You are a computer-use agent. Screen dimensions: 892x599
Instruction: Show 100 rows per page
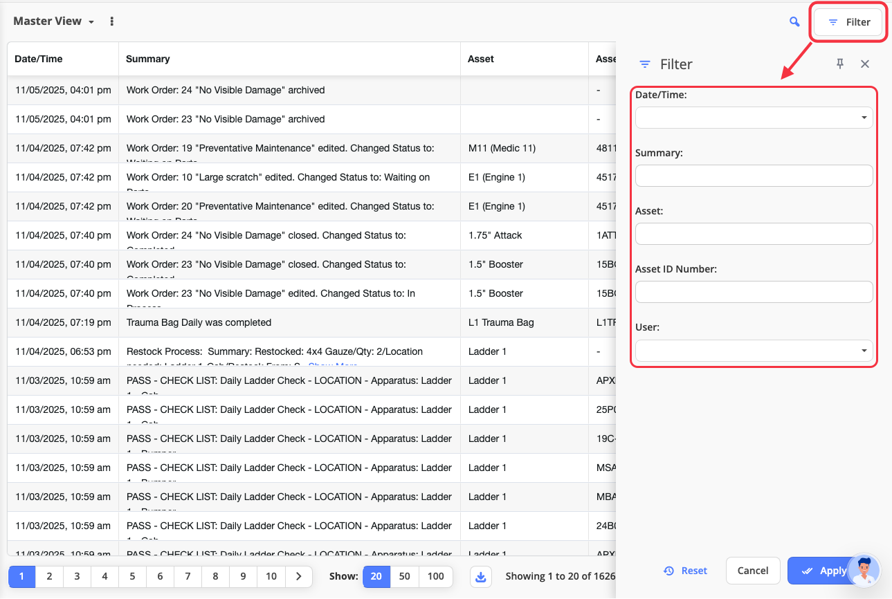click(x=436, y=576)
